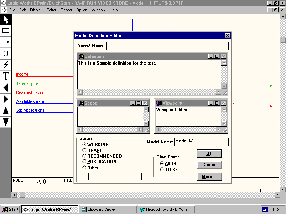Screen dimensions: 286x214
Task: Select the Tape Shipment arrow label
Action: coord(29,83)
